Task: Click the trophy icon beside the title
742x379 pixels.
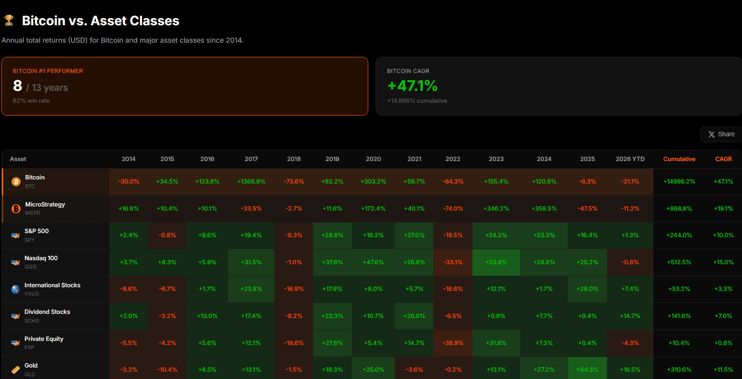Action: coord(9,20)
